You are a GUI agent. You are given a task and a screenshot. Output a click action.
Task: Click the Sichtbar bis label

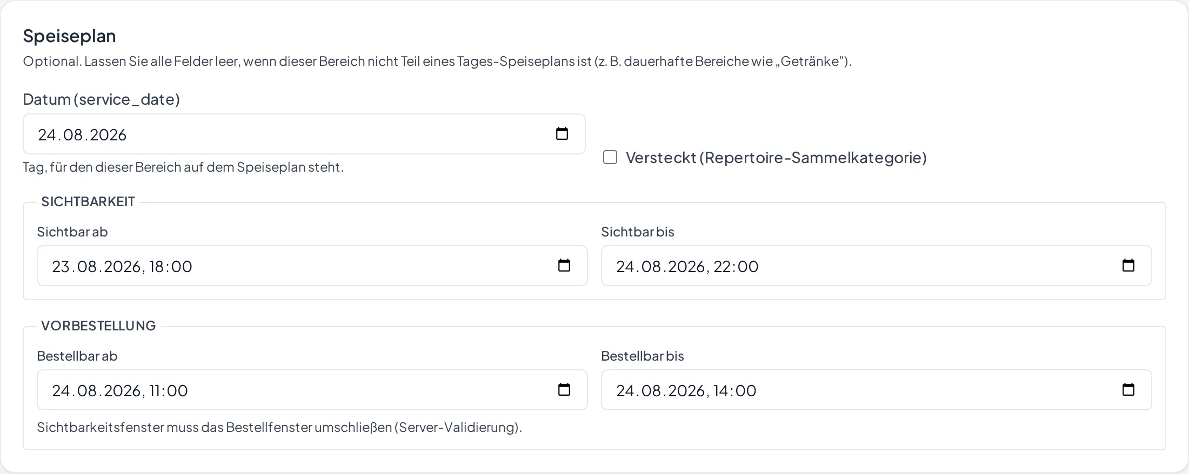coord(638,232)
